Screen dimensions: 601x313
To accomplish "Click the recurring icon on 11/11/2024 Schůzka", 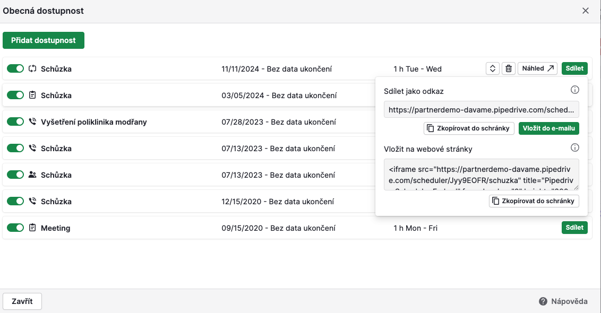I will coord(32,69).
